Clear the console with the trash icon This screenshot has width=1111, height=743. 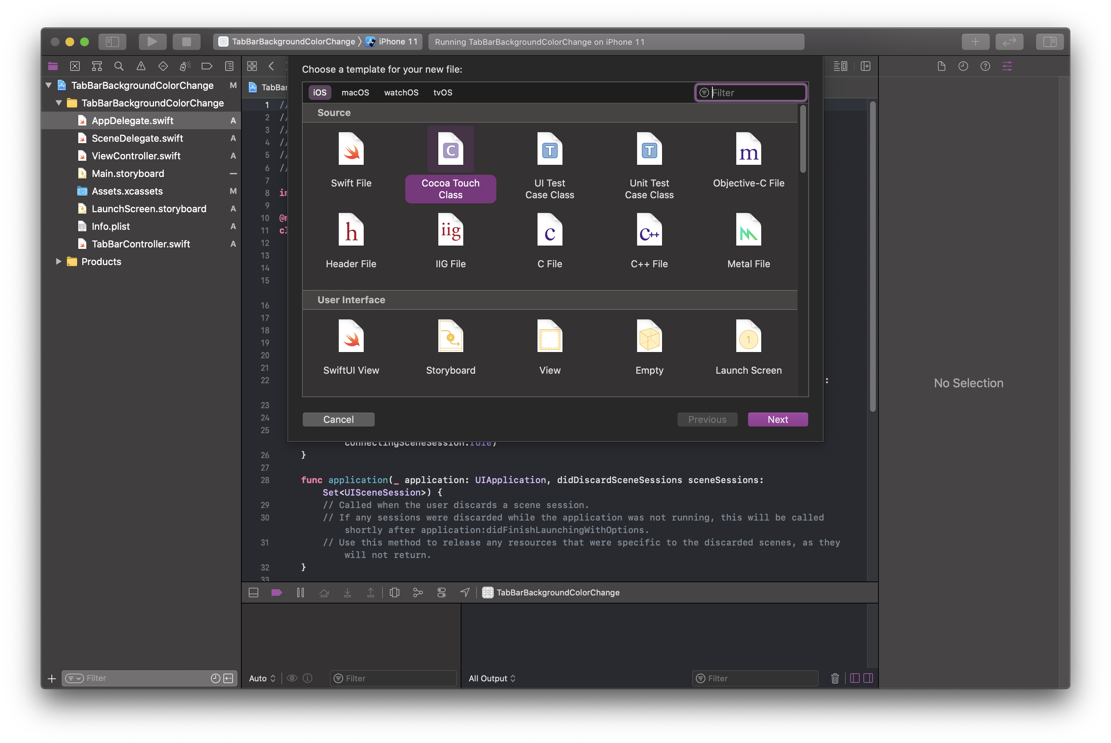835,678
